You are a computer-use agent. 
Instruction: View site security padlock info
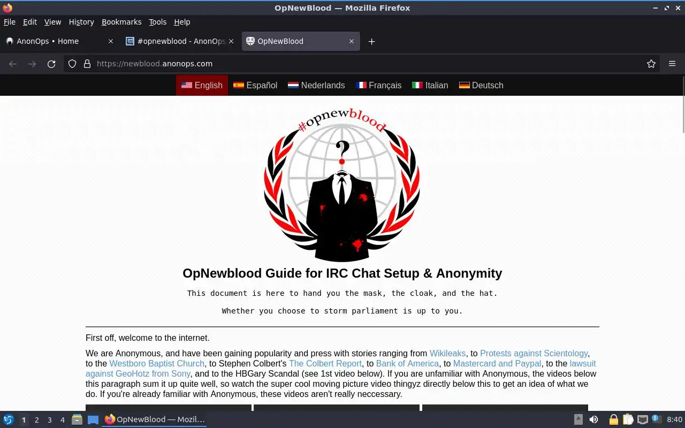[87, 64]
